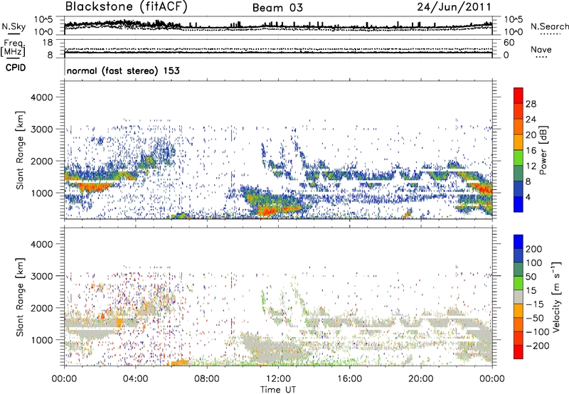Image resolution: width=569 pixels, height=394 pixels.
Task: Click the gray segment of Velocity color bar
Action: (x=519, y=297)
